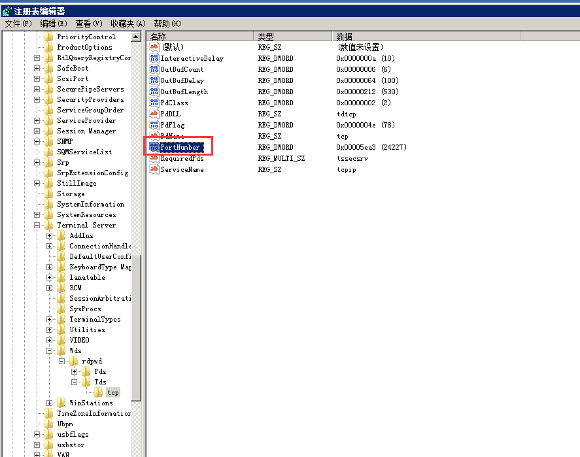
Task: Expand the WinStations tree node
Action: click(x=50, y=403)
